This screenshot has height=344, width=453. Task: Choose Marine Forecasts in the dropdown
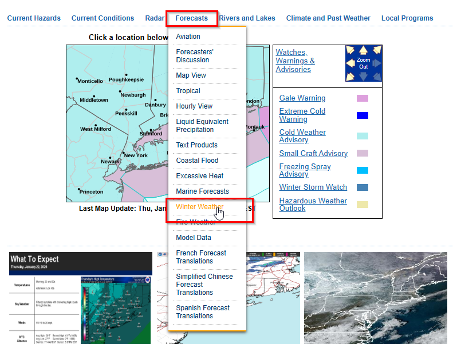(x=202, y=191)
